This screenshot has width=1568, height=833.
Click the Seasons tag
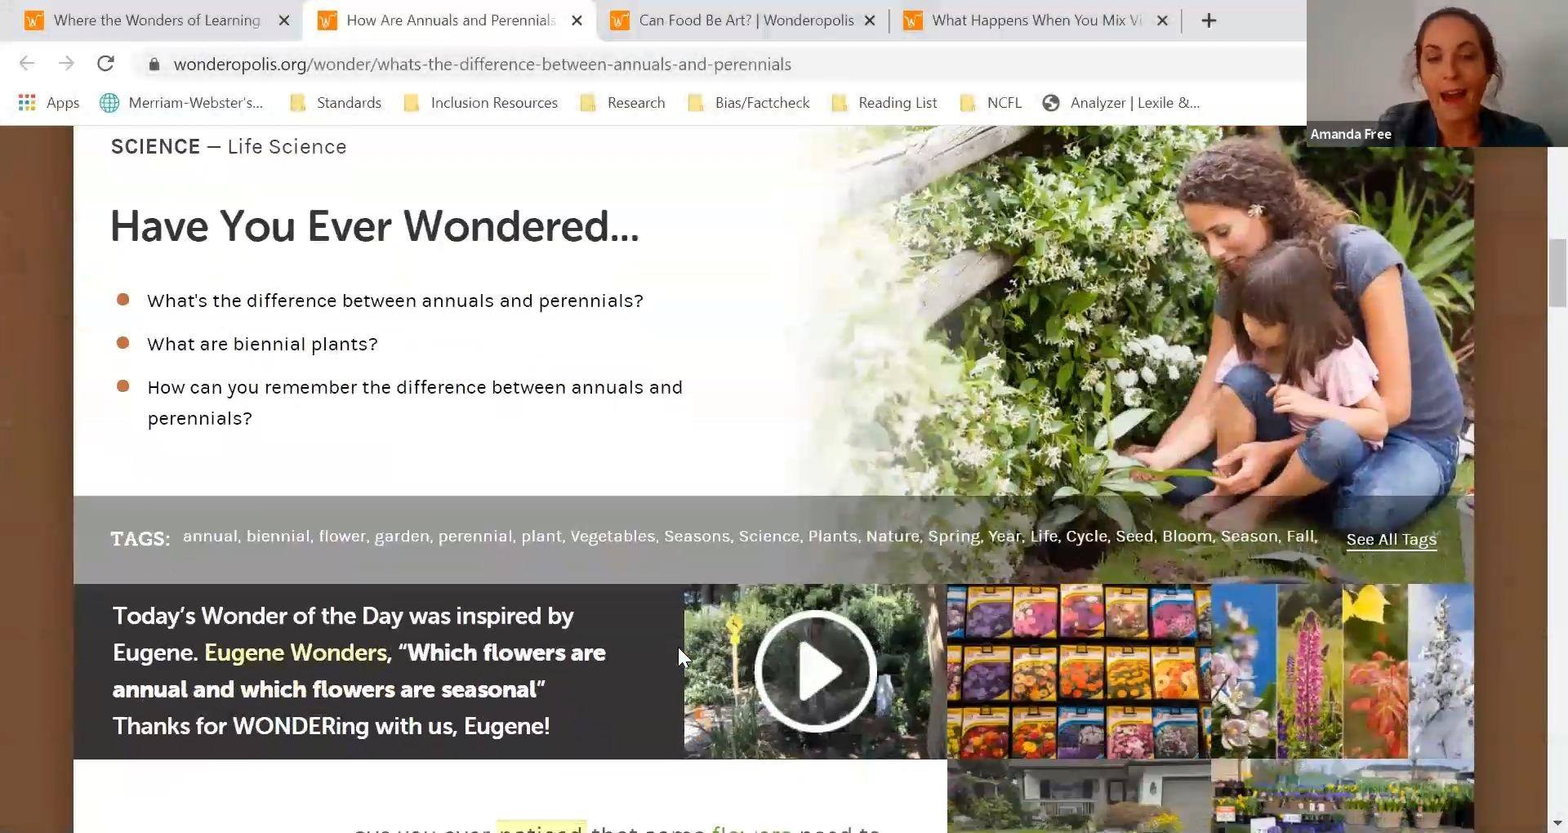(696, 537)
